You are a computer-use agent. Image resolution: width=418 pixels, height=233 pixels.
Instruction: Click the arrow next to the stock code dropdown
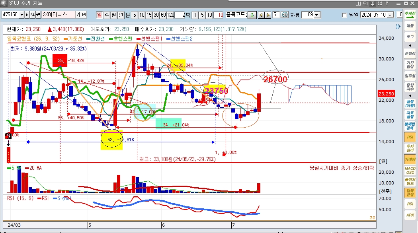[x=27, y=15]
